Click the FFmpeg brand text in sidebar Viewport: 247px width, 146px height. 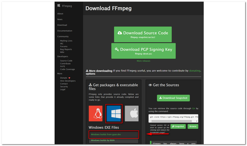(67, 6)
